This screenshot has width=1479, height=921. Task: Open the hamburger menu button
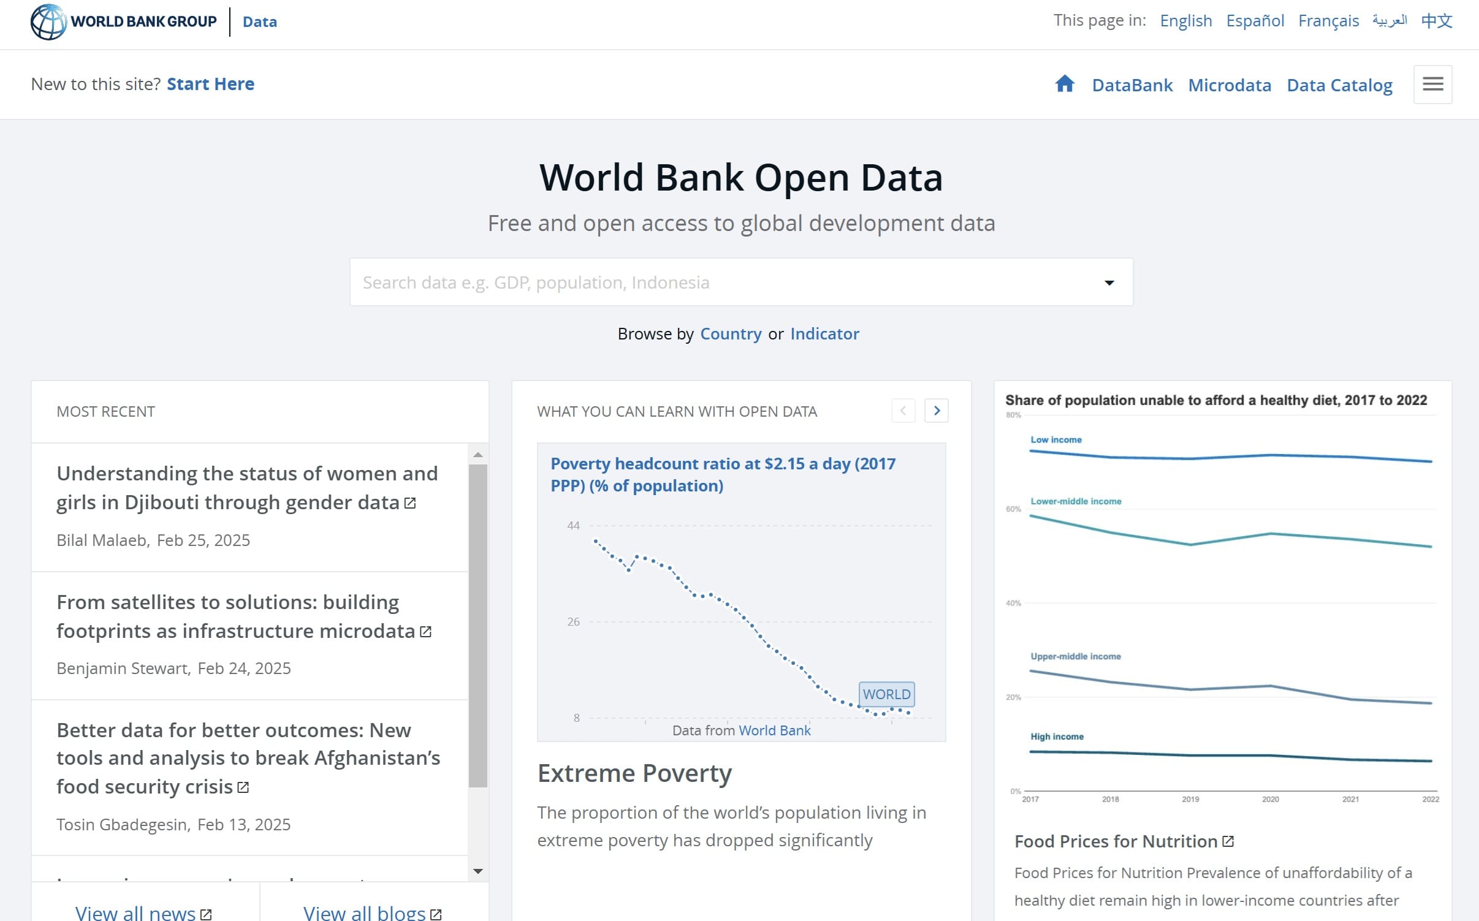[1432, 84]
